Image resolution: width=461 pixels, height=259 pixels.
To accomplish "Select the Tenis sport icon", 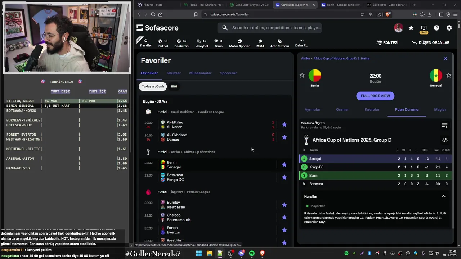I will pyautogui.click(x=218, y=43).
